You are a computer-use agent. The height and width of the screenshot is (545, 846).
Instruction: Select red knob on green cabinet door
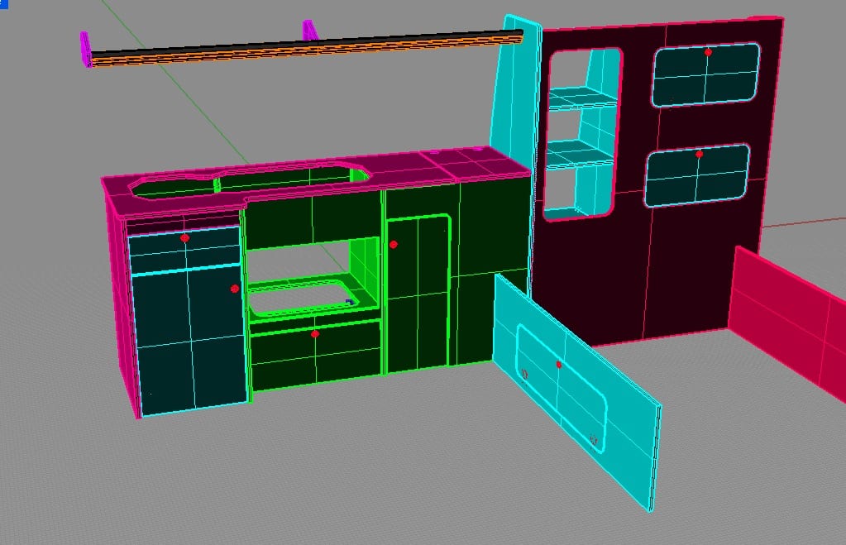[x=394, y=245]
